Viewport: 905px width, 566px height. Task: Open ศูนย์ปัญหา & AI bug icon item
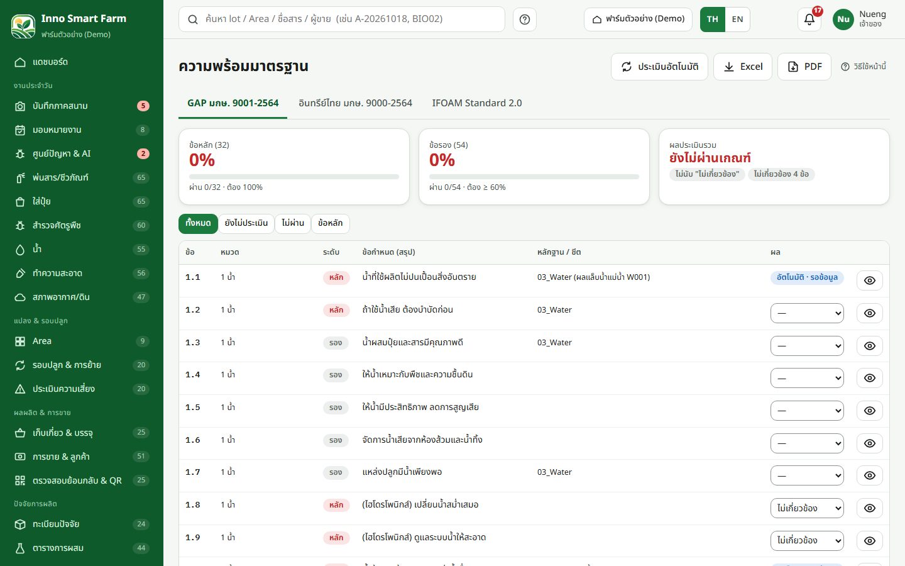pos(82,153)
